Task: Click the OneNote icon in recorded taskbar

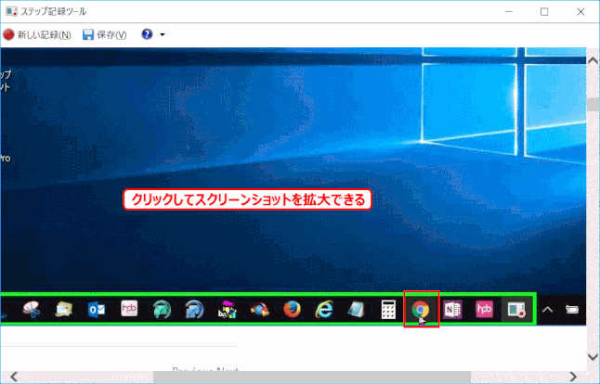Action: (452, 309)
